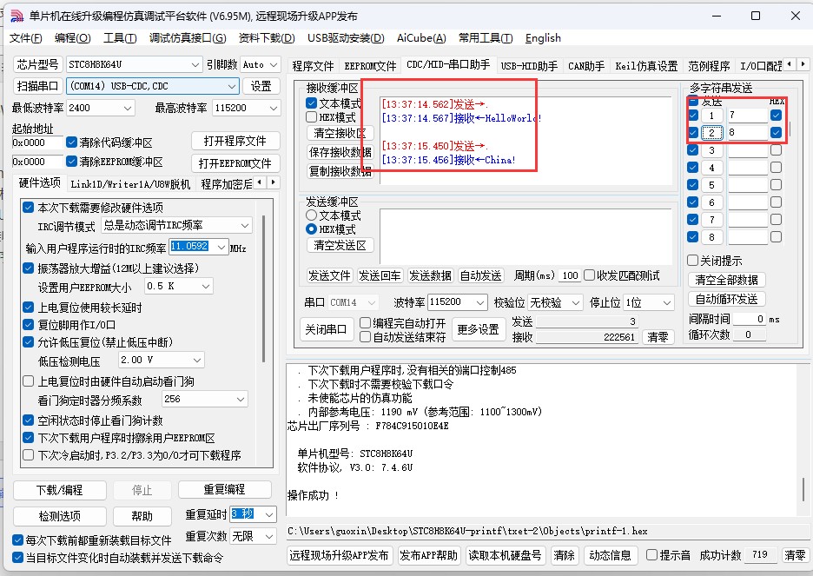Click the 发送数据 button
The height and width of the screenshot is (576, 813).
click(430, 275)
